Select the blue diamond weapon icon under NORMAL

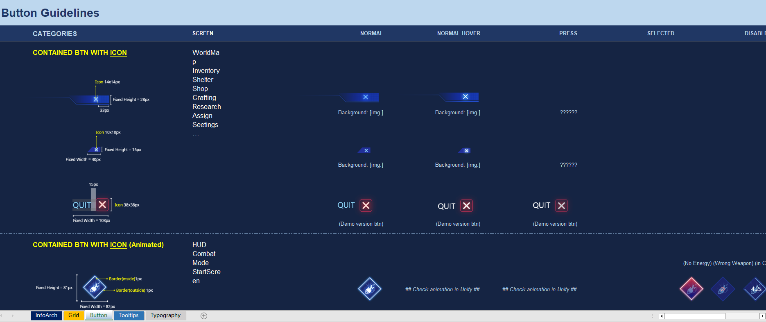[370, 289]
